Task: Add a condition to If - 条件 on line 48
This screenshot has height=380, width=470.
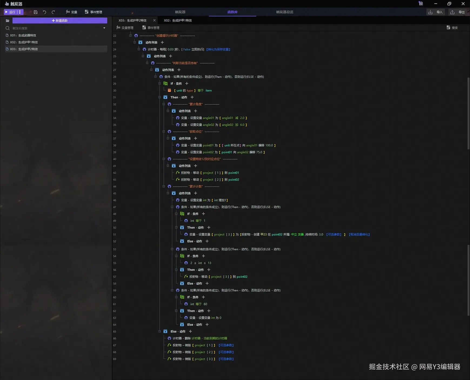Action: [x=204, y=214]
